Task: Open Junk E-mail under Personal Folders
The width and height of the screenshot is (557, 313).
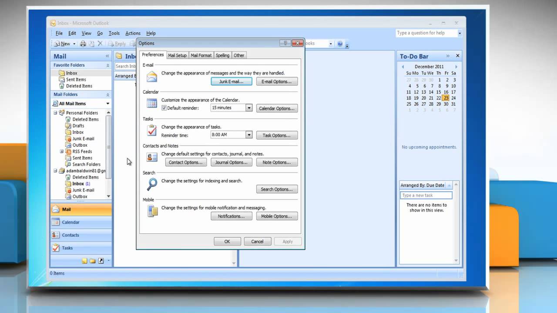Action: 83,139
